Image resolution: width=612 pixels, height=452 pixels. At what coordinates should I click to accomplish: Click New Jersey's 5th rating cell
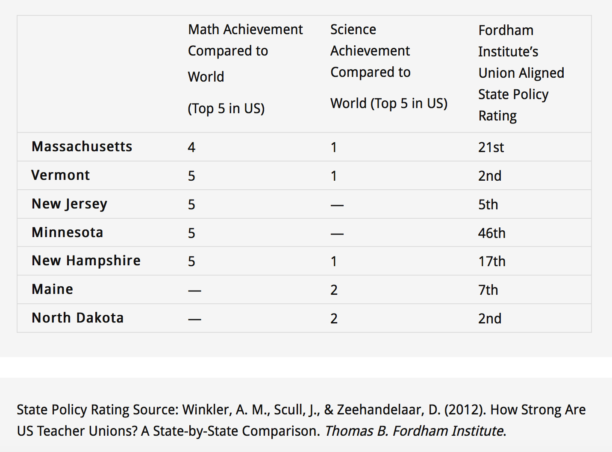[x=488, y=205]
